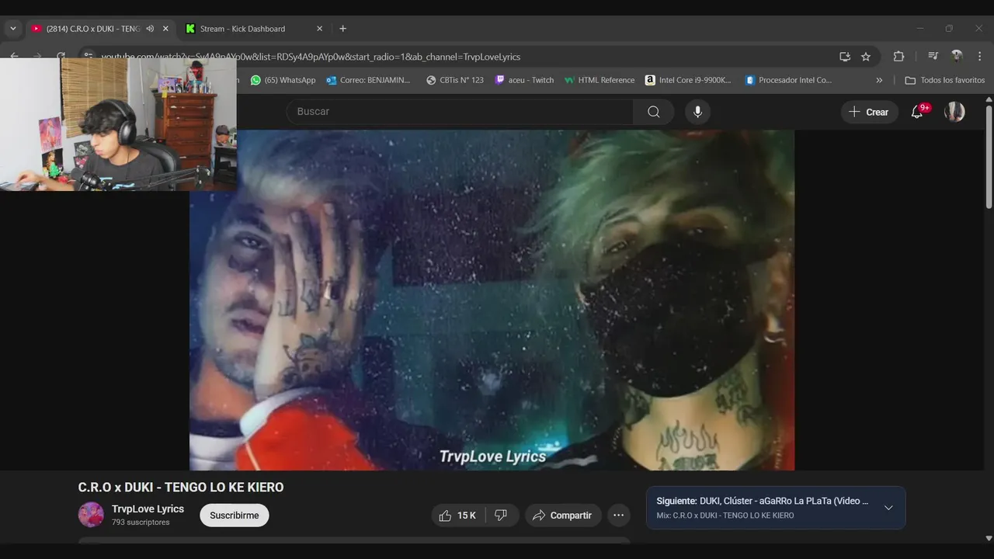
Task: Close the Kick Dashboard tab
Action: [x=319, y=29]
